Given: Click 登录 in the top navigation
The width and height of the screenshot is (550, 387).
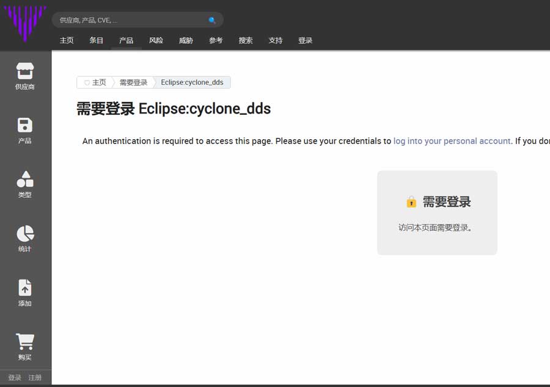Looking at the screenshot, I should point(306,40).
